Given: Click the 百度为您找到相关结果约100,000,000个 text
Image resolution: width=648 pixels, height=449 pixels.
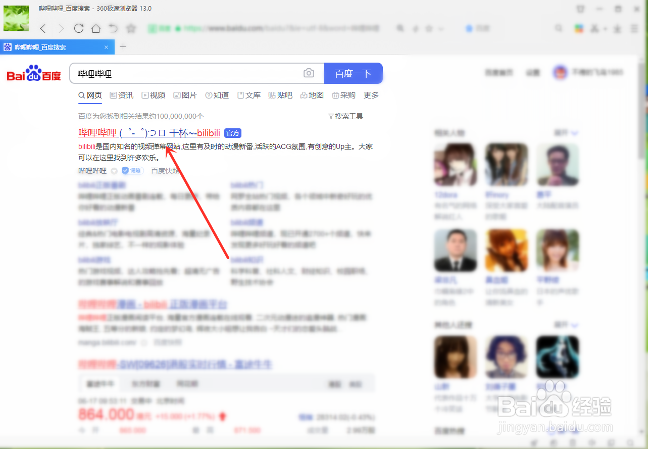Looking at the screenshot, I should coord(141,116).
